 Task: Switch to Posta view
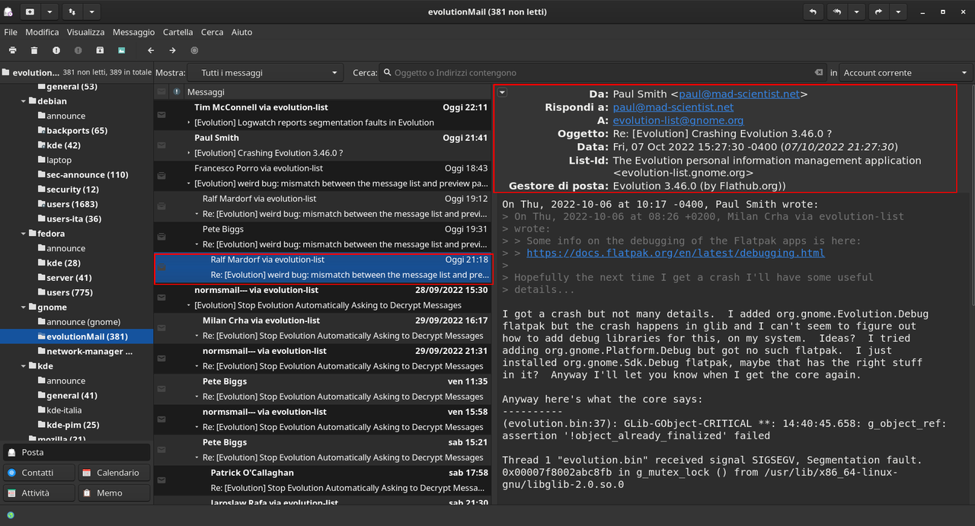(x=76, y=452)
